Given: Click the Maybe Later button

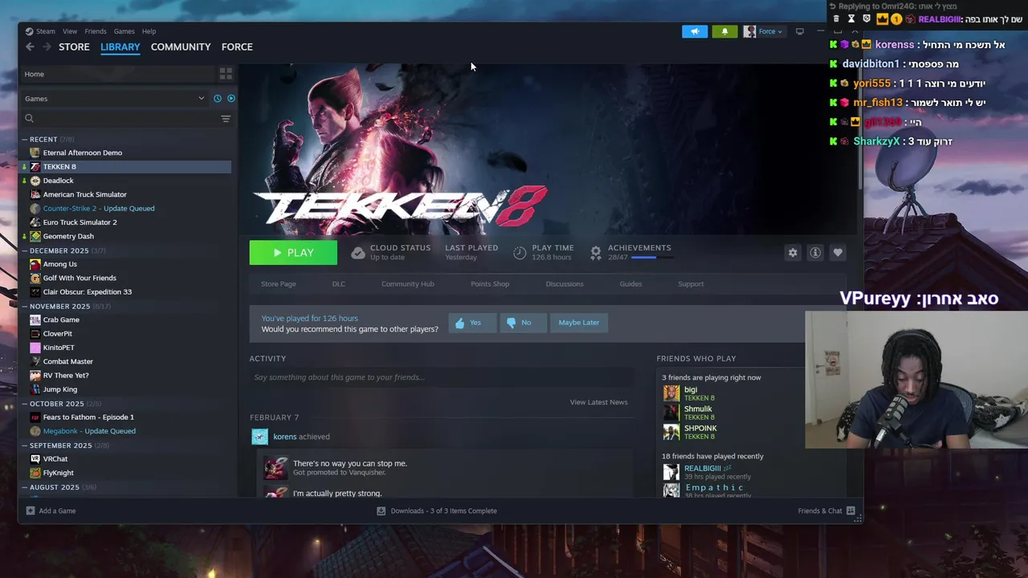Looking at the screenshot, I should pos(579,323).
